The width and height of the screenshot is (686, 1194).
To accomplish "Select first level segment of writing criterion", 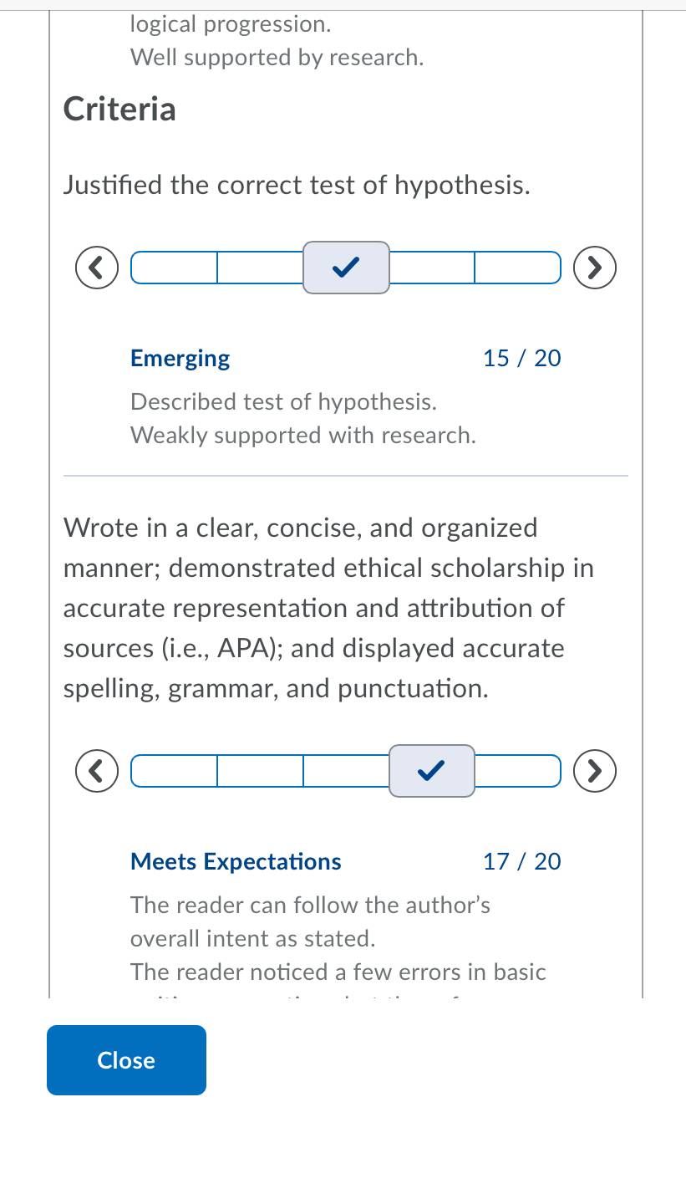I will point(174,771).
